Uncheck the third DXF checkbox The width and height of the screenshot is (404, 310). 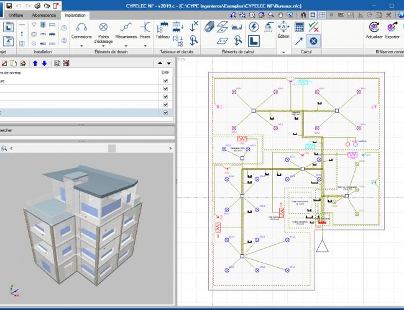click(165, 97)
